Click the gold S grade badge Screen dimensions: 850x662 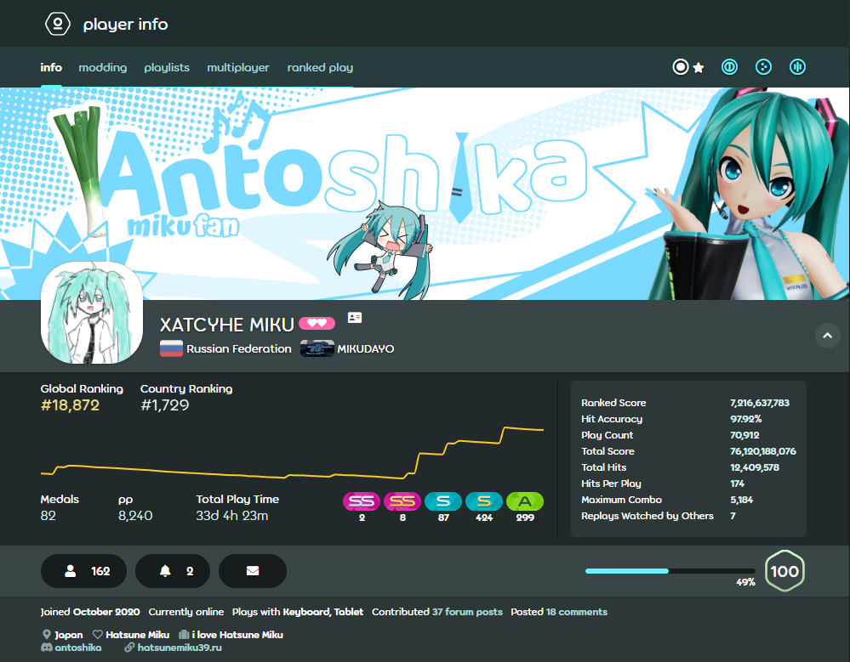pyautogui.click(x=484, y=501)
